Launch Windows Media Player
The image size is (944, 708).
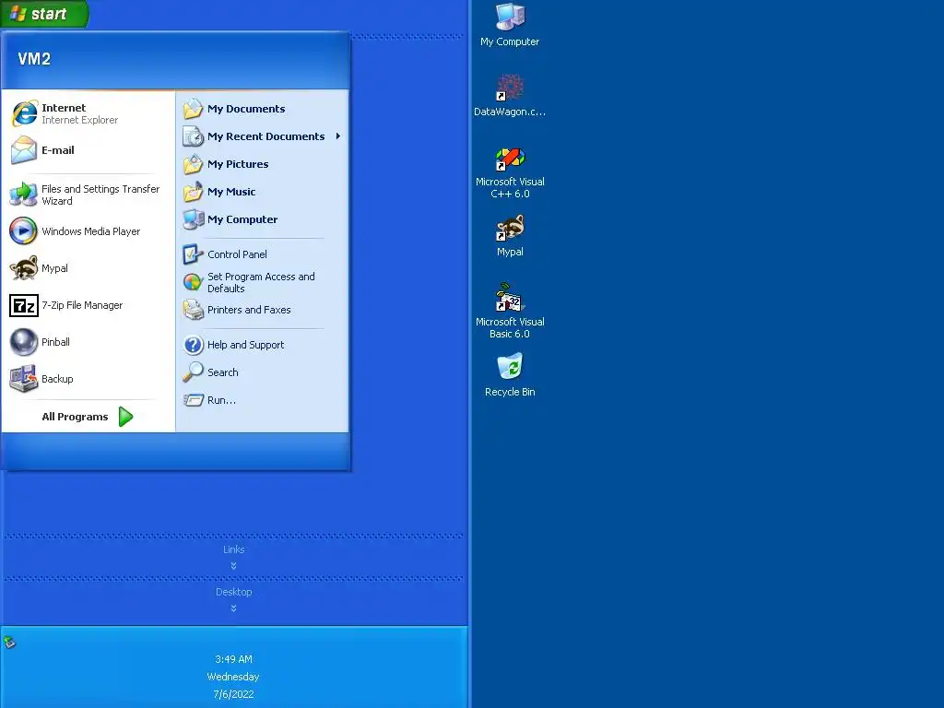coord(88,231)
